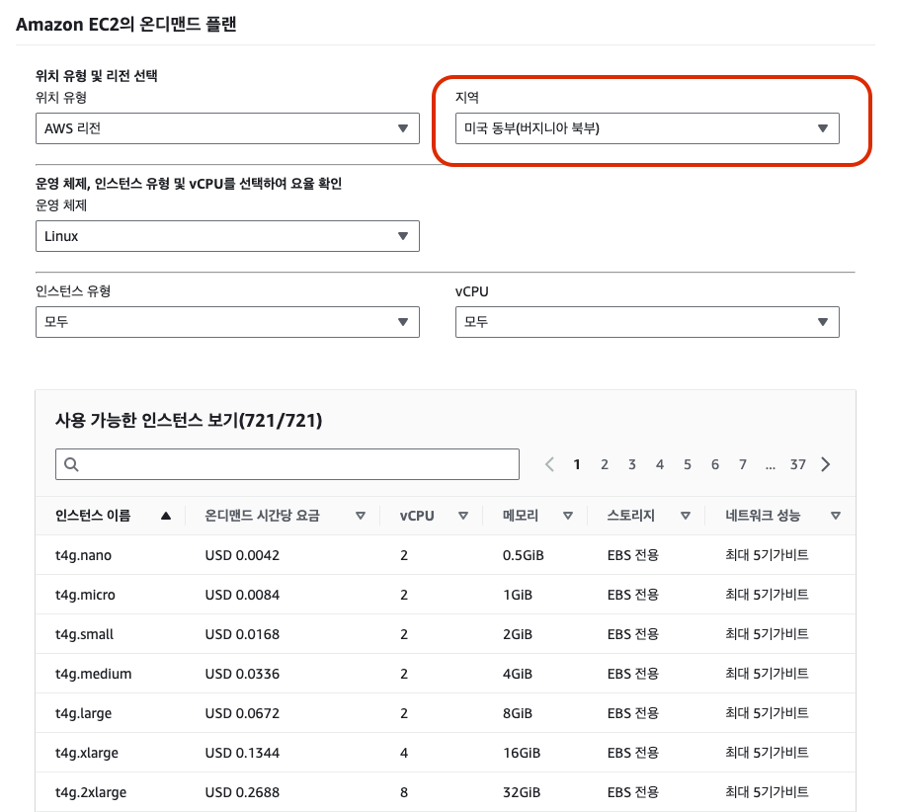897x812 pixels.
Task: Click the 32GiB memory cell
Action: [522, 792]
